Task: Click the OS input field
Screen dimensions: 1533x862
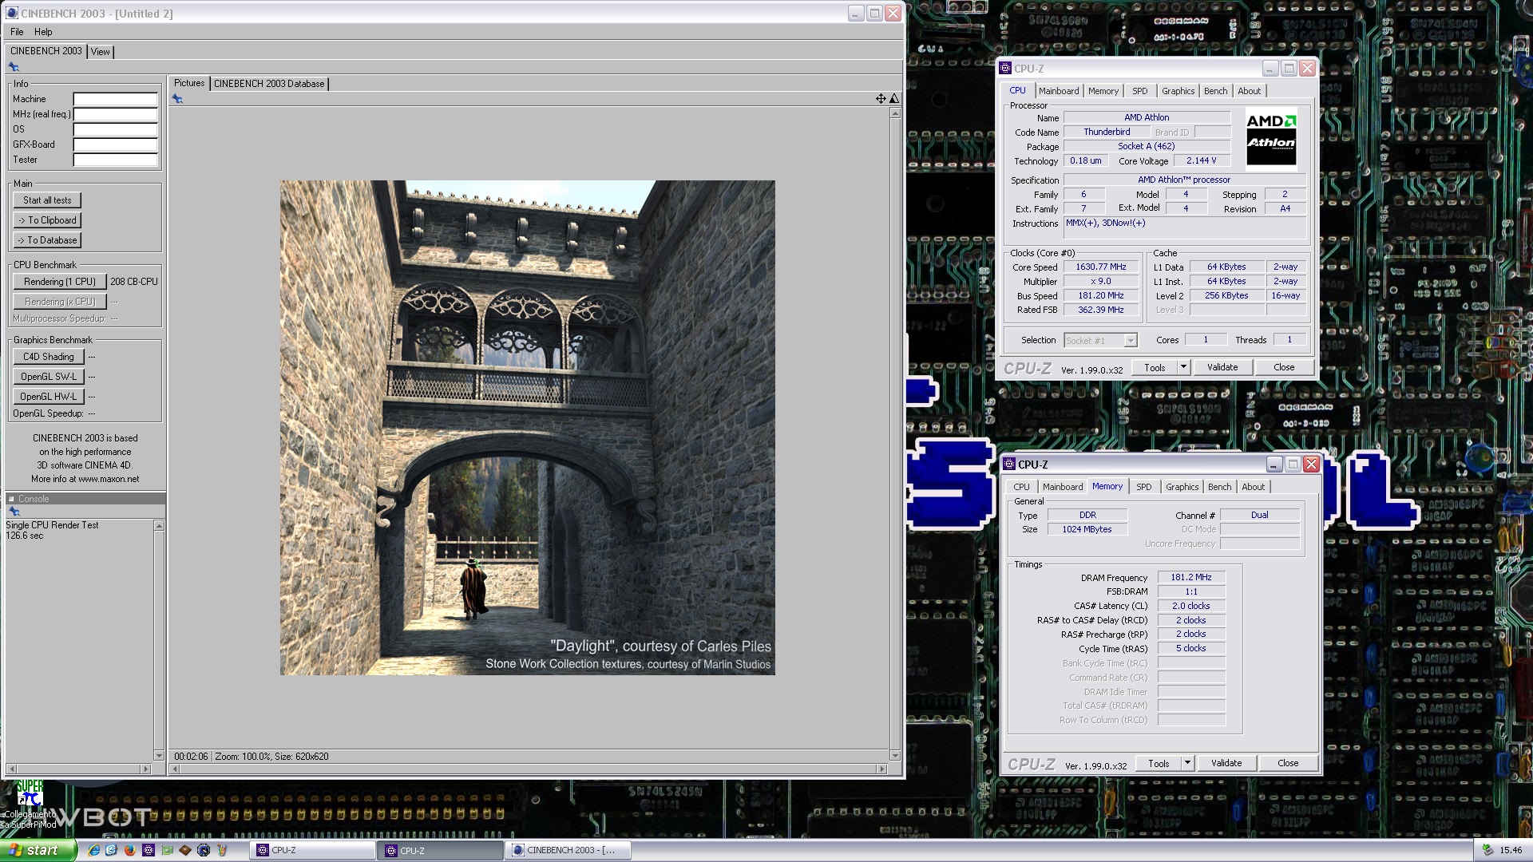Action: (x=116, y=129)
